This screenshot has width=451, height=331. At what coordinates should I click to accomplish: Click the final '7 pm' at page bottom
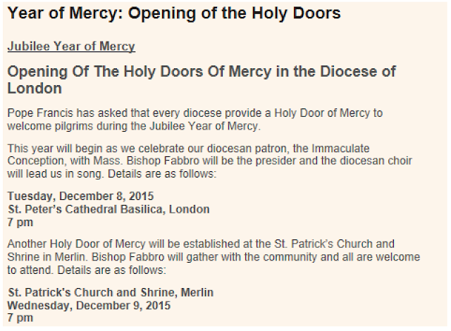[x=20, y=318]
